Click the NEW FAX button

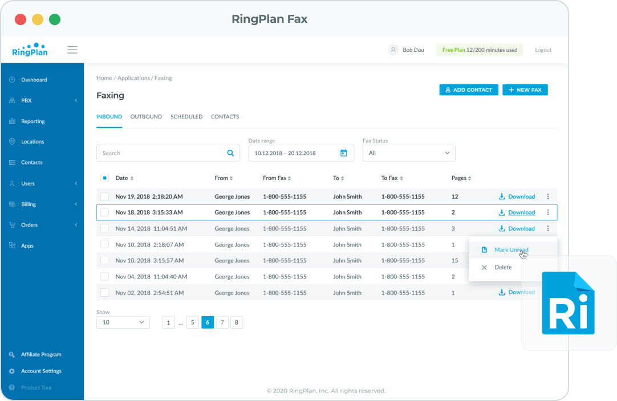(525, 89)
